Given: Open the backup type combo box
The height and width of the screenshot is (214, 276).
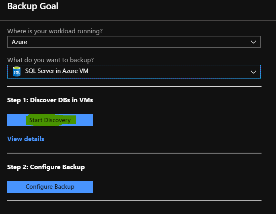Looking at the screenshot, I should click(x=134, y=72).
